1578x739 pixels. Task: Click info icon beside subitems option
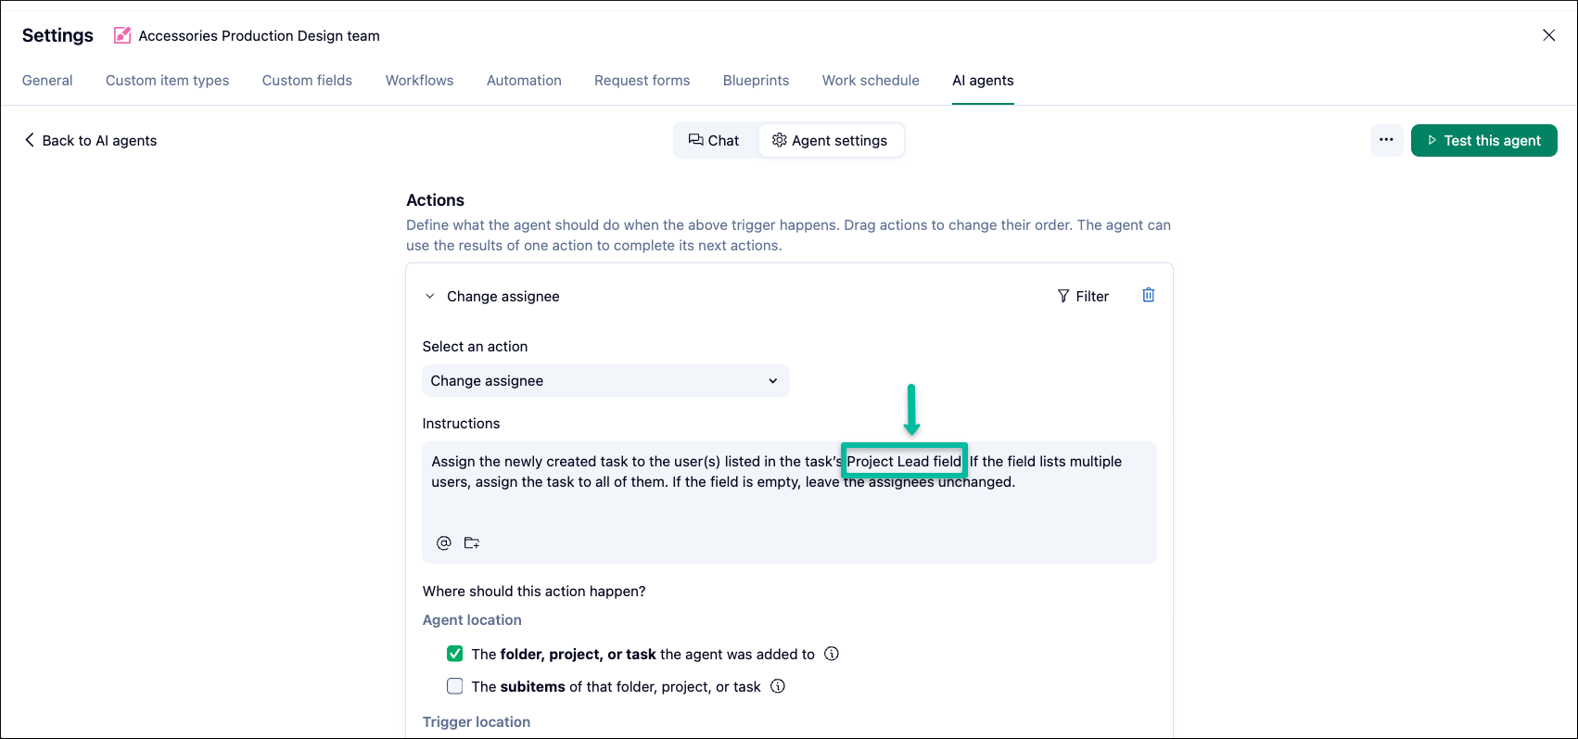click(x=778, y=686)
